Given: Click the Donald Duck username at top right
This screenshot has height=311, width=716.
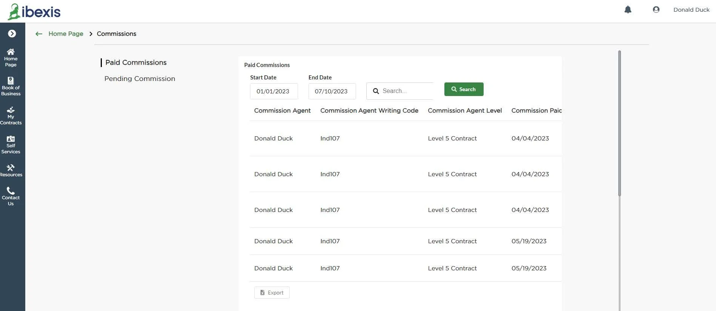Looking at the screenshot, I should coord(691,10).
